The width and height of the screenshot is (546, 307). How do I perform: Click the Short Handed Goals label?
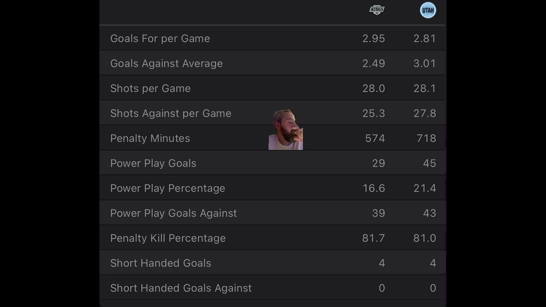point(160,263)
